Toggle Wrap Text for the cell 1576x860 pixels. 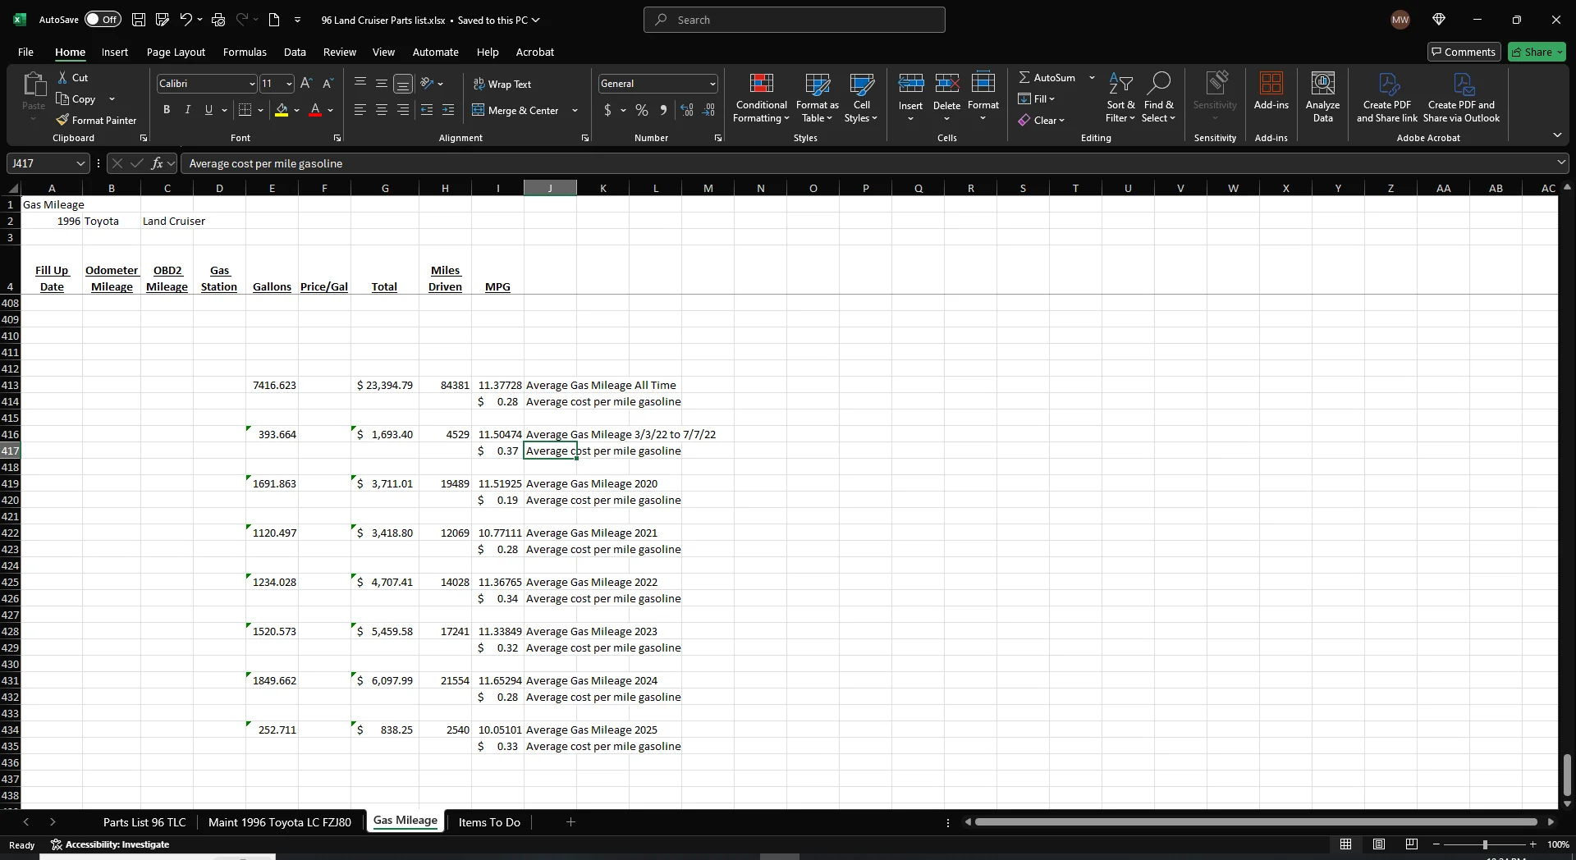502,84
